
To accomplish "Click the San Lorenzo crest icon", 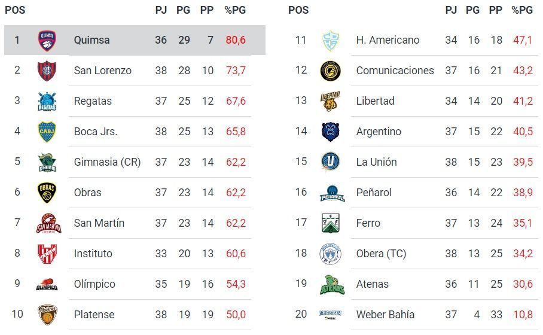I will 47,71.
